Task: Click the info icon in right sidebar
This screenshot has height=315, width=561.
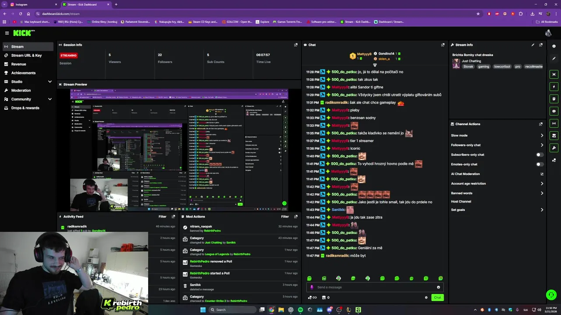Action: [x=554, y=46]
